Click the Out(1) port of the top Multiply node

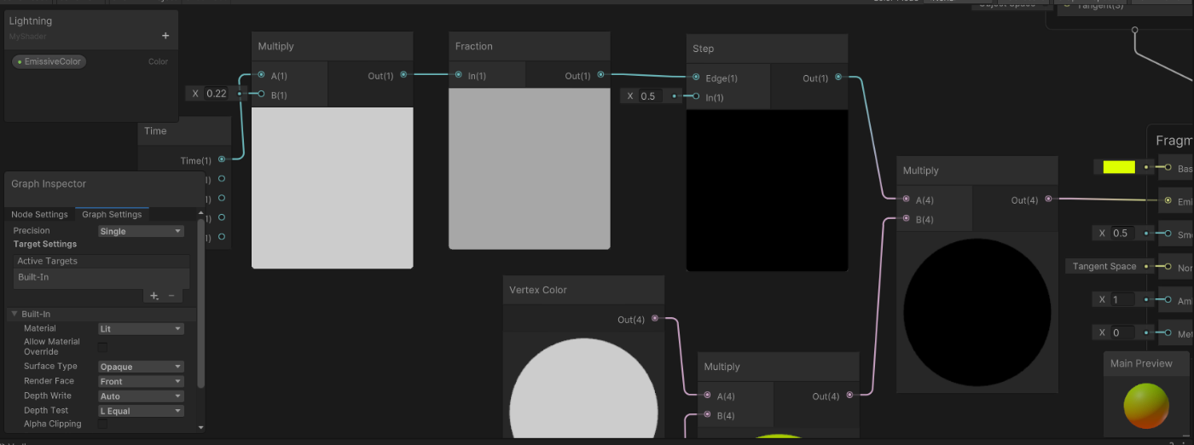[x=403, y=75]
